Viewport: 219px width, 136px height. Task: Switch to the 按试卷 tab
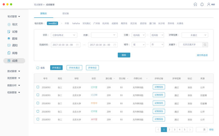(66, 14)
